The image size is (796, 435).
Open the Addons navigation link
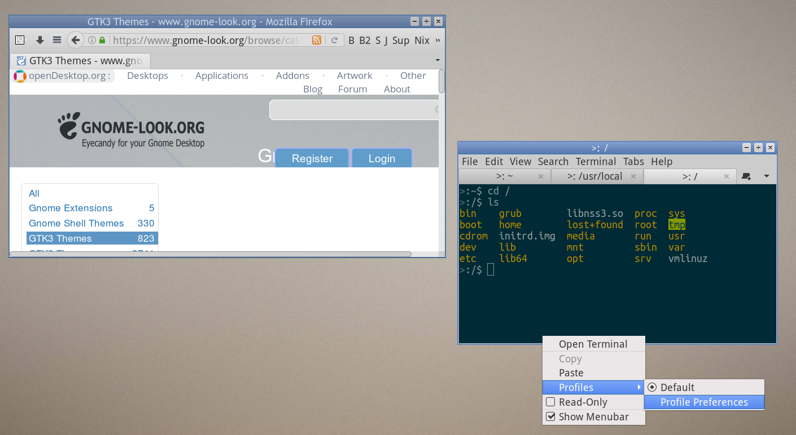pos(292,76)
